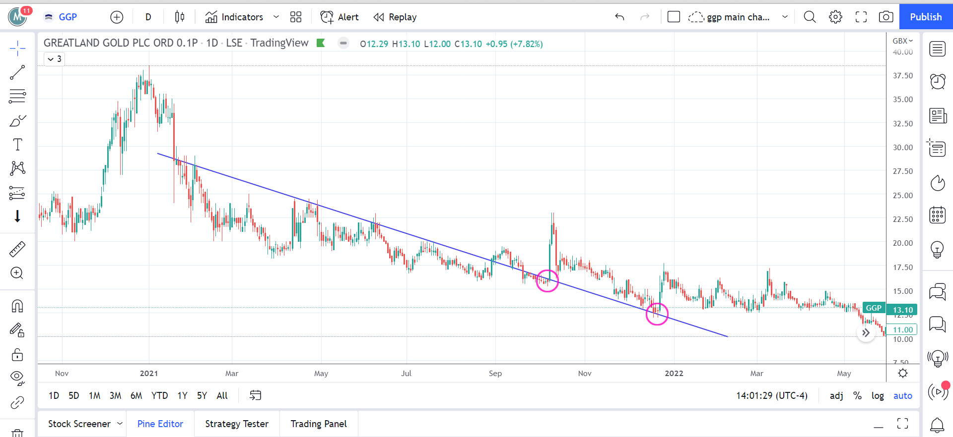Create an Alert
Image resolution: width=953 pixels, height=437 pixels.
point(340,17)
